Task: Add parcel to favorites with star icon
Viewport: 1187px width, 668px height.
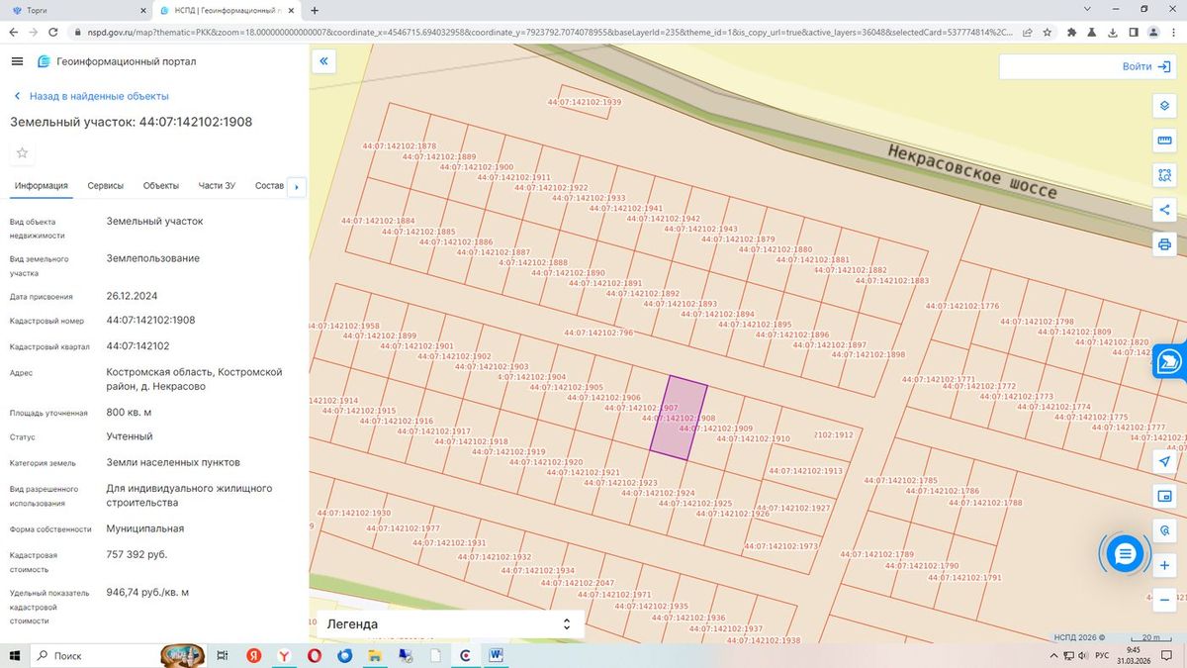Action: (22, 152)
